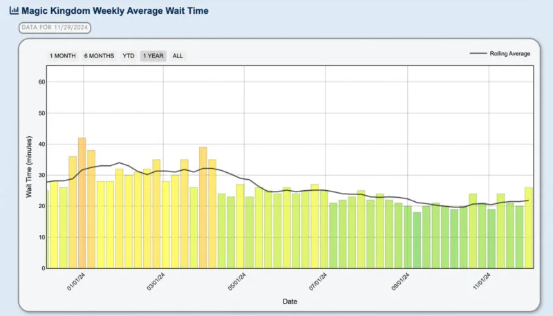Click the DATA FOR 11/29/2024 badge

pos(55,28)
